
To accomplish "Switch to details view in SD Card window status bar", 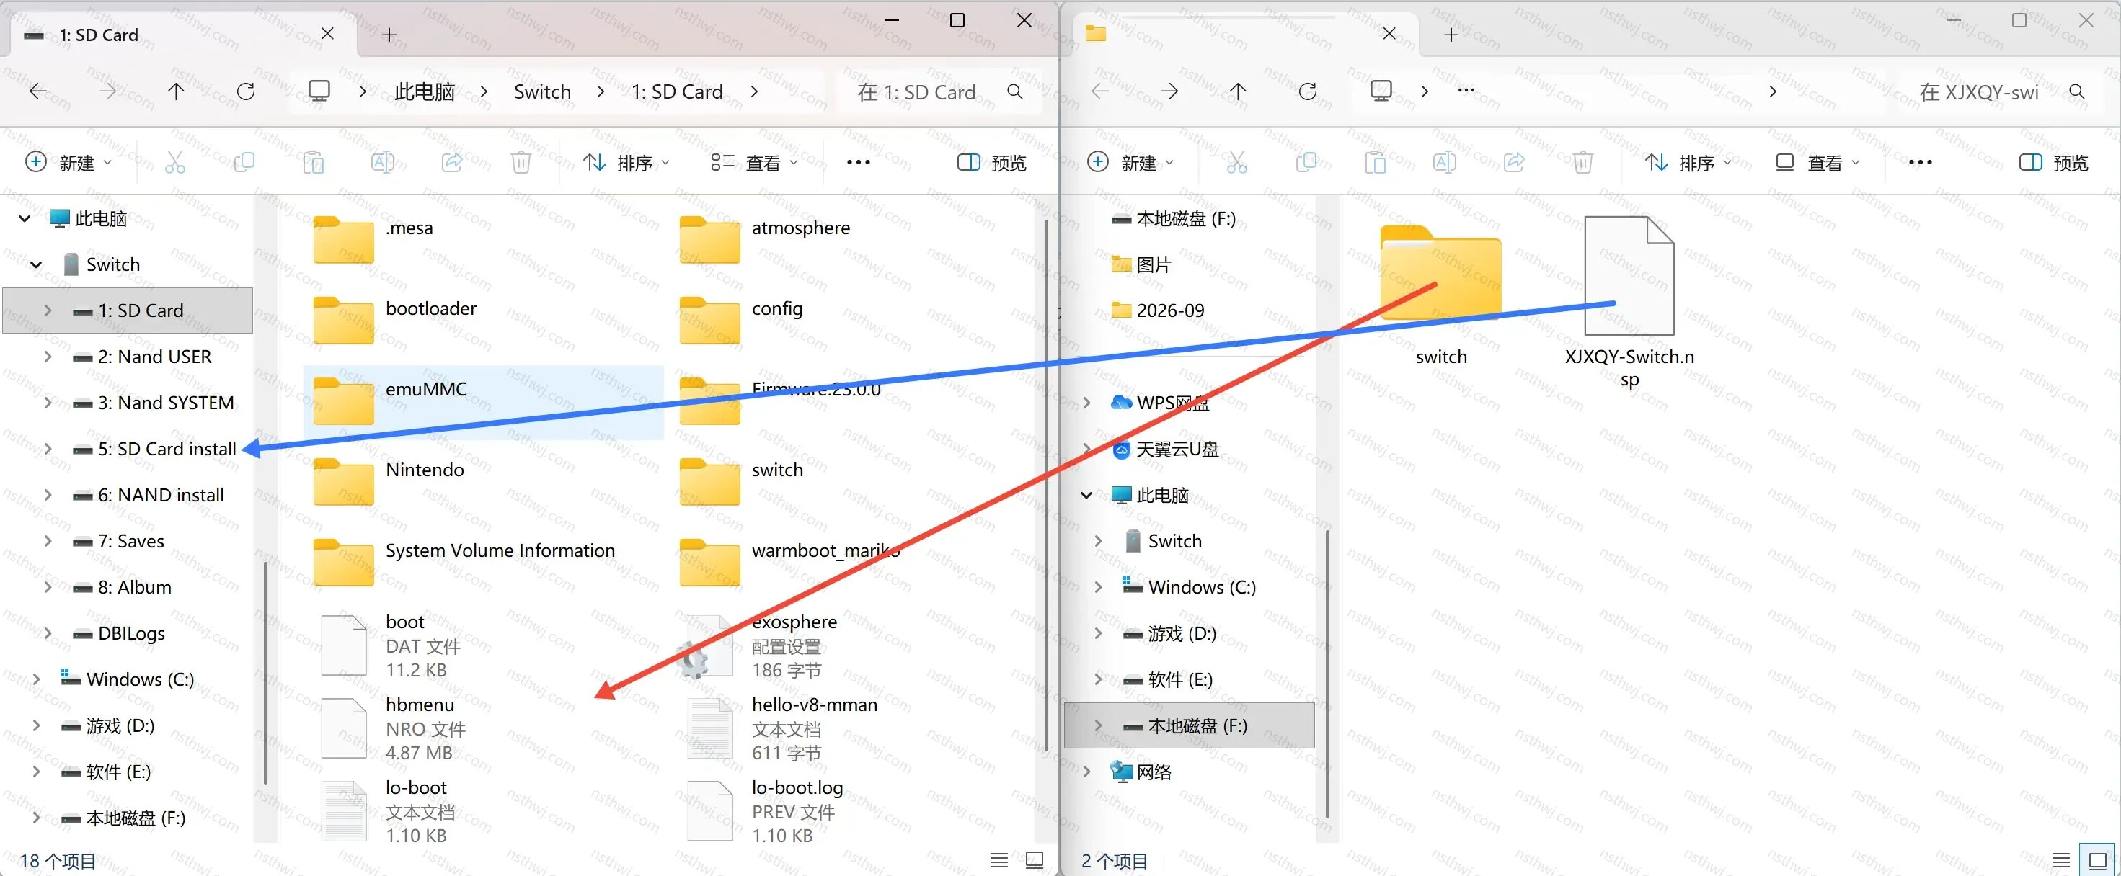I will [998, 860].
